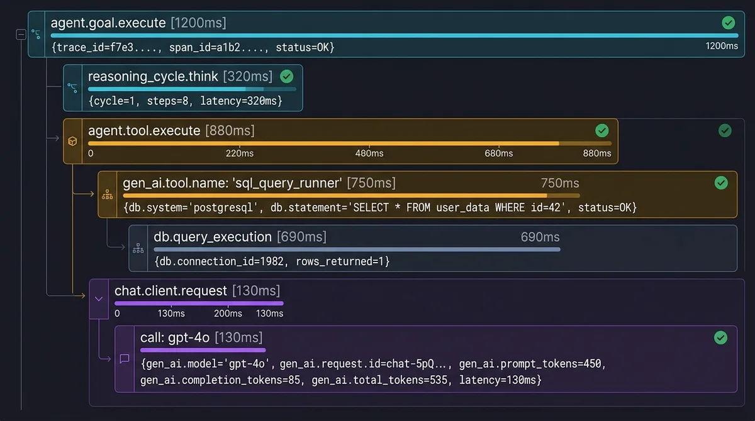Click the 750ms label on sql_query_runner bar
This screenshot has height=421, width=755.
[x=560, y=183]
